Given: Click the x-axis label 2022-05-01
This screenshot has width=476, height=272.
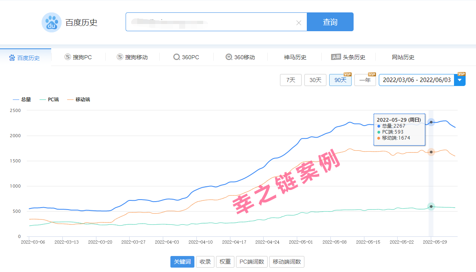Looking at the screenshot, I should 301,242.
